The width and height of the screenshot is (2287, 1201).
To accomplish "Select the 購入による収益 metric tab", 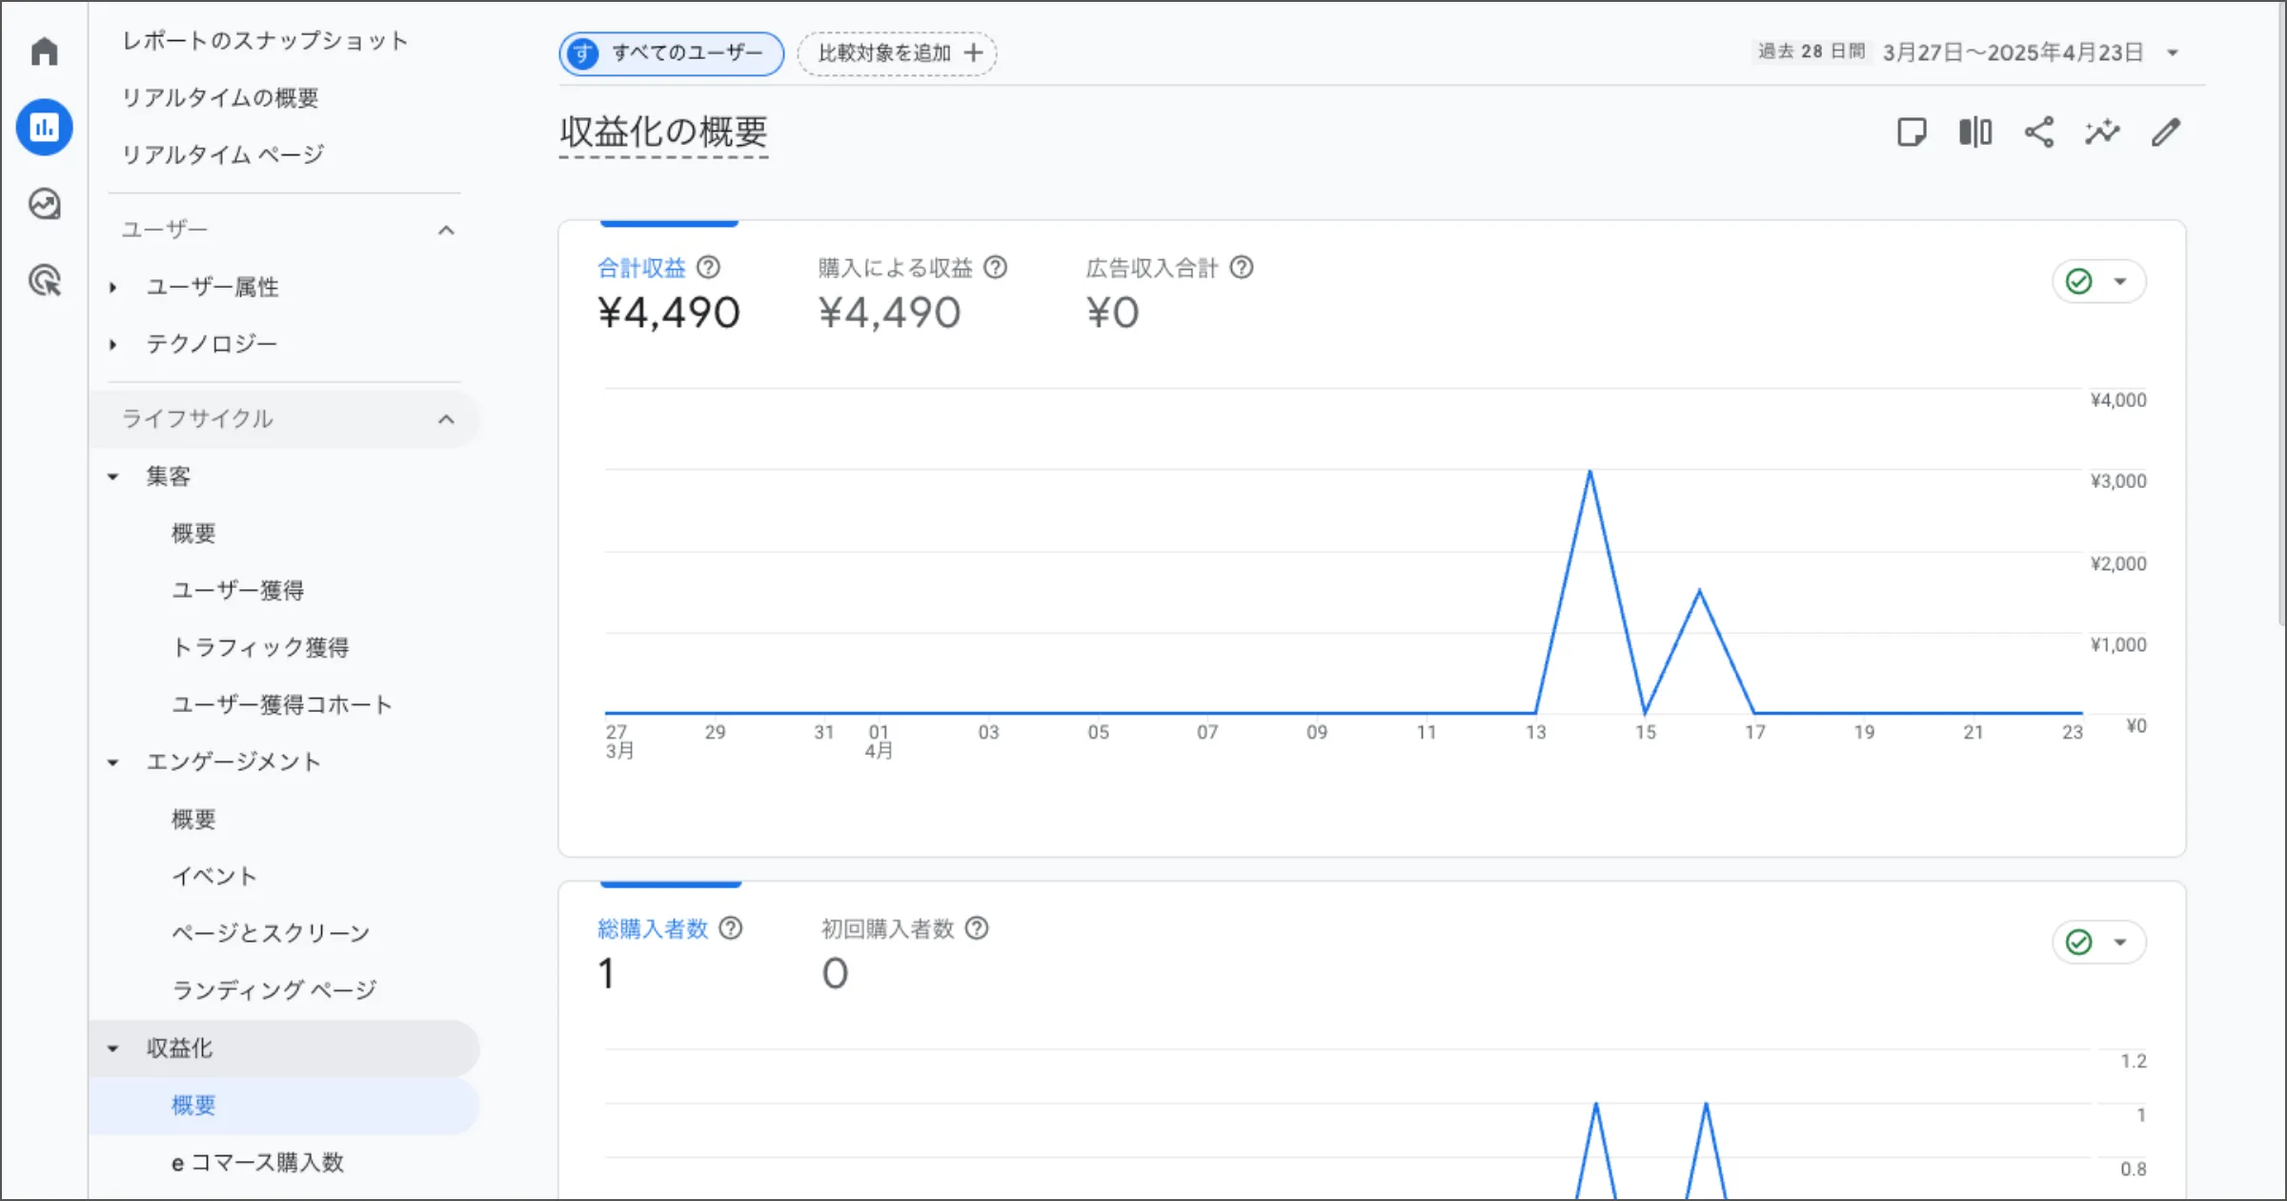I will tap(912, 294).
